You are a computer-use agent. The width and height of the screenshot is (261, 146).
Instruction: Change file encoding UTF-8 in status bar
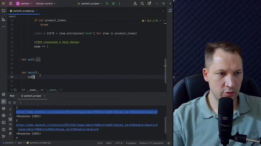tap(119, 143)
